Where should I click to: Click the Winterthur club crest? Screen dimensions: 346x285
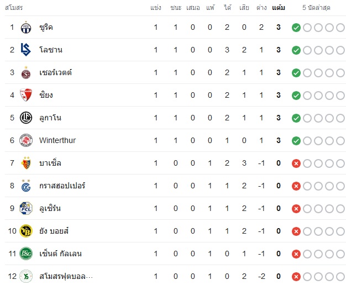pyautogui.click(x=26, y=140)
